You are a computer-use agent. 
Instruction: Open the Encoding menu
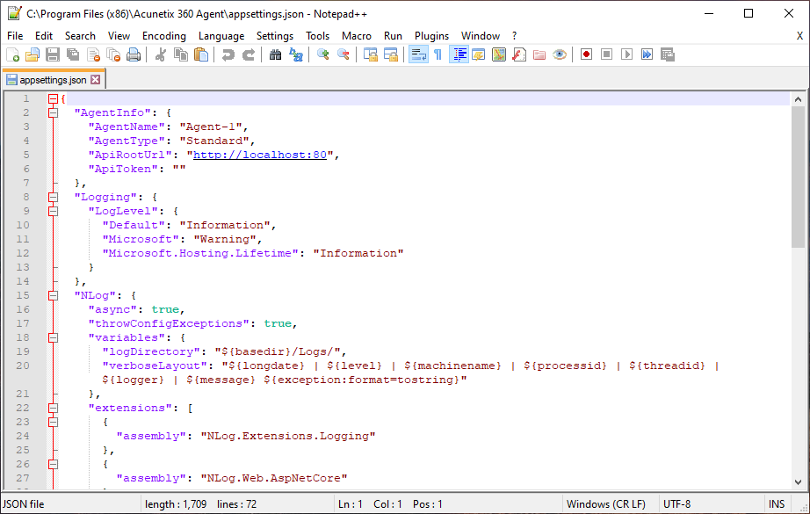[x=164, y=36]
